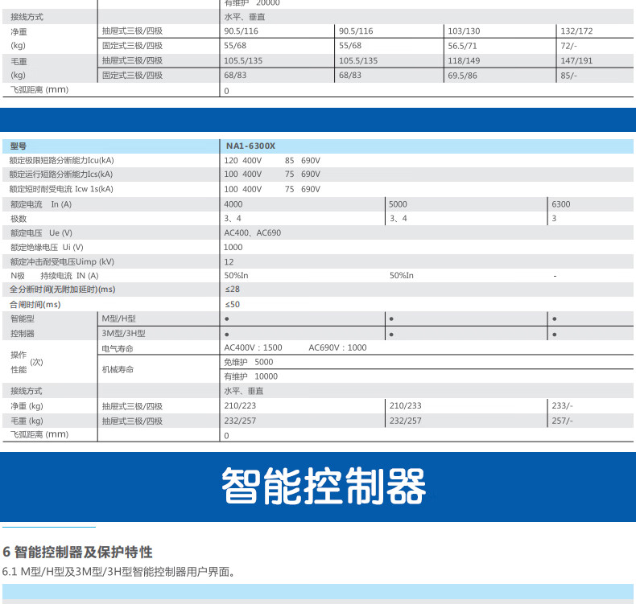Select the large 智能控制器 banner title
Viewport: 636px width, 604px height.
tap(324, 486)
